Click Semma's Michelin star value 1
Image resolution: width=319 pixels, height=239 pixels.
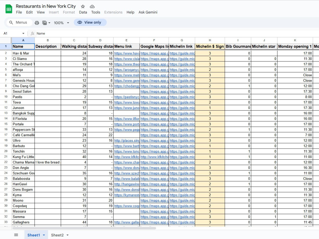click(264, 217)
